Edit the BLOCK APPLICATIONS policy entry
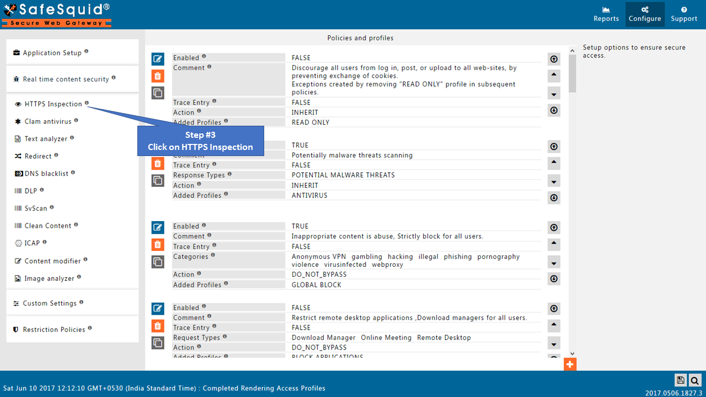706x397 pixels. [x=158, y=309]
